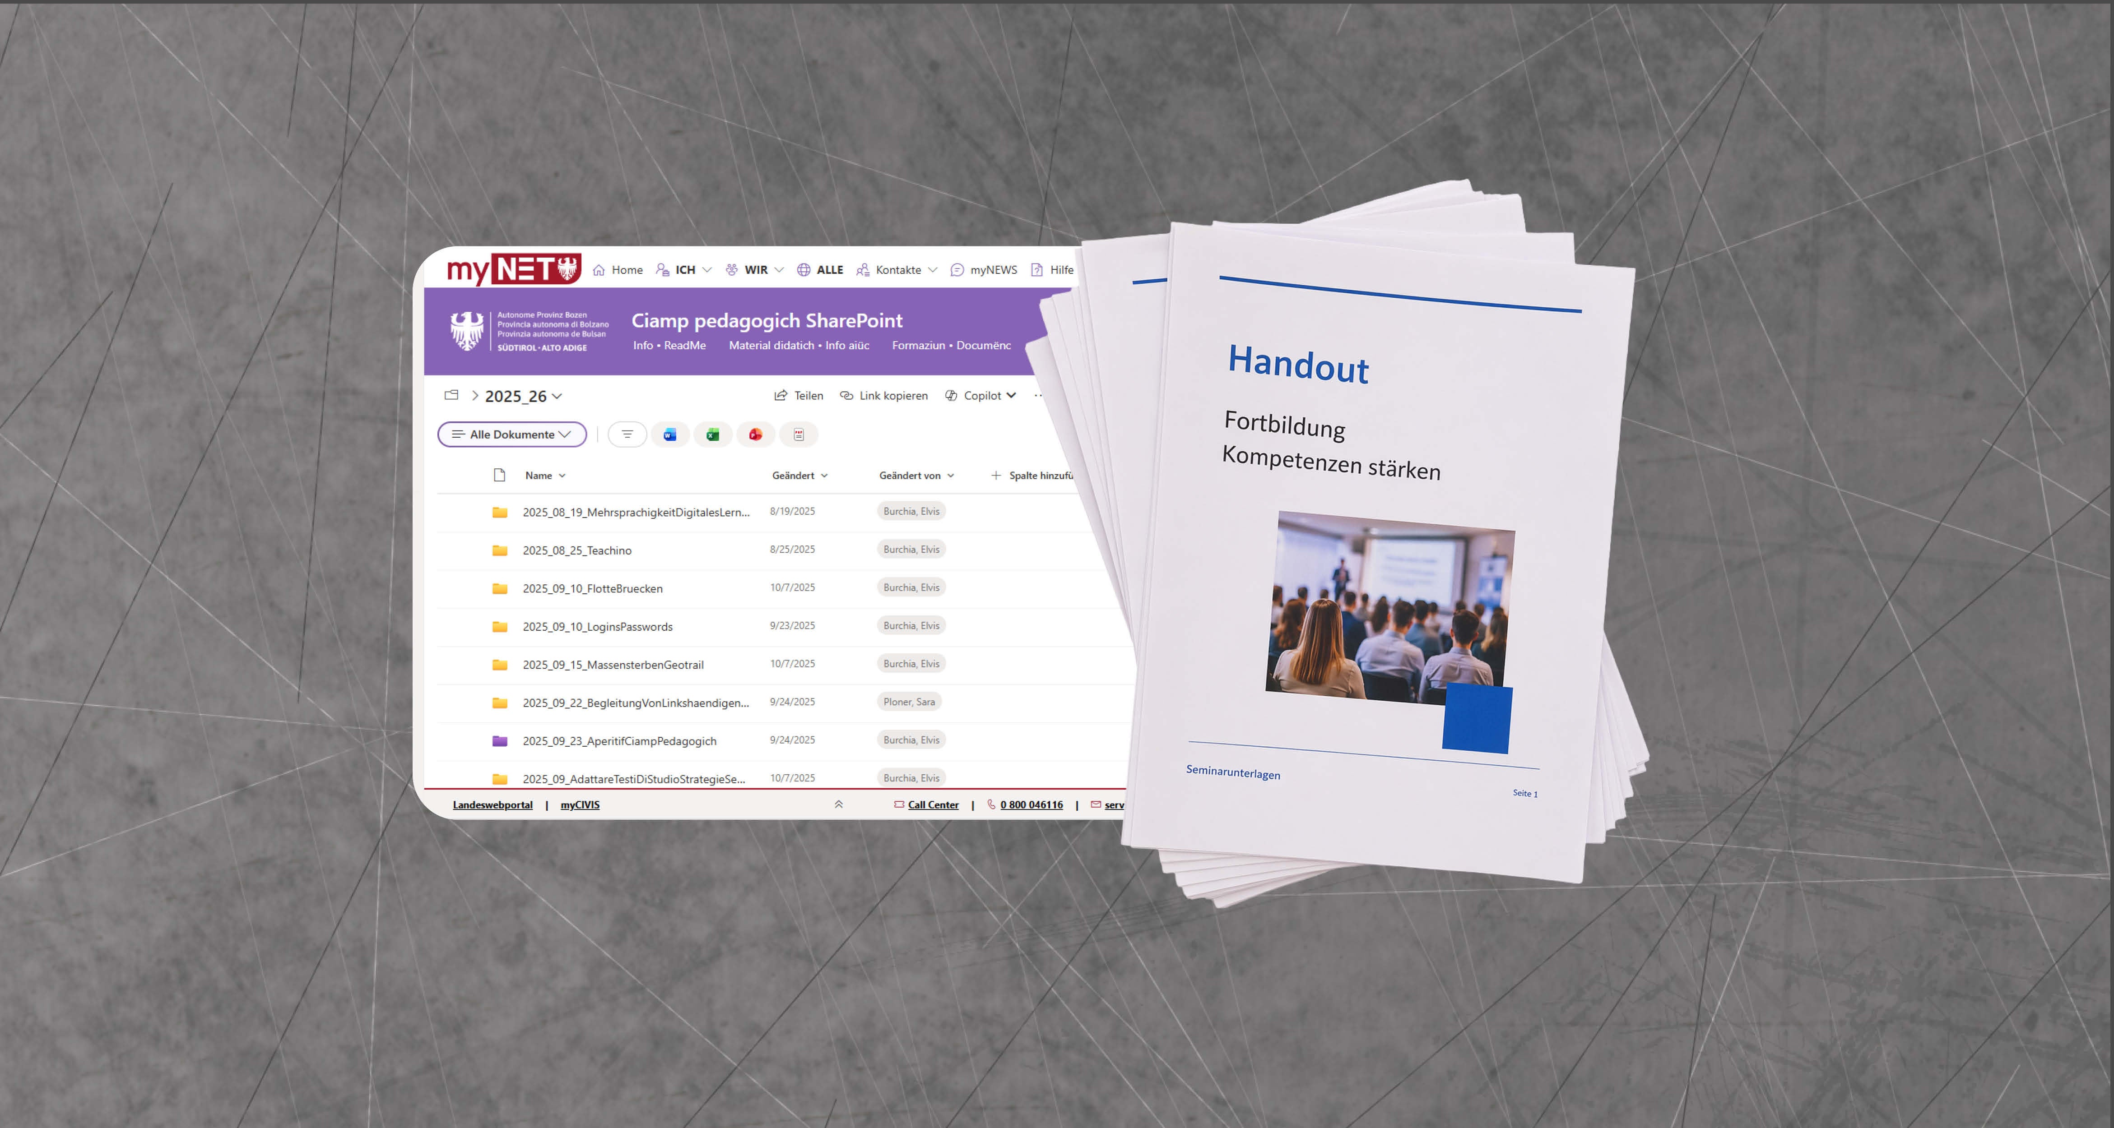This screenshot has width=2114, height=1128.
Task: Filter documents by PowerPoint file type
Action: (x=755, y=435)
